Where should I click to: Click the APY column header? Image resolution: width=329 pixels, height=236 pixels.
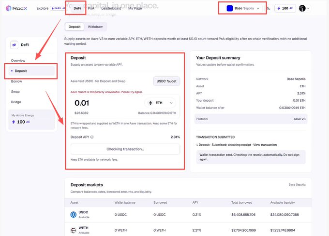195,203
